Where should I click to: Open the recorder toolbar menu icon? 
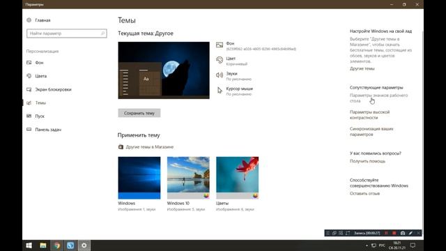(328, 233)
